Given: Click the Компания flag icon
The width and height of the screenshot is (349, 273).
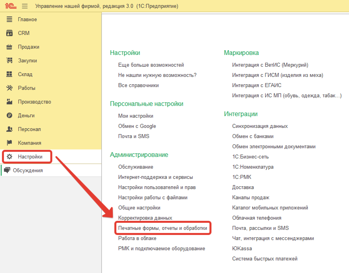Looking at the screenshot, I should coord(9,143).
